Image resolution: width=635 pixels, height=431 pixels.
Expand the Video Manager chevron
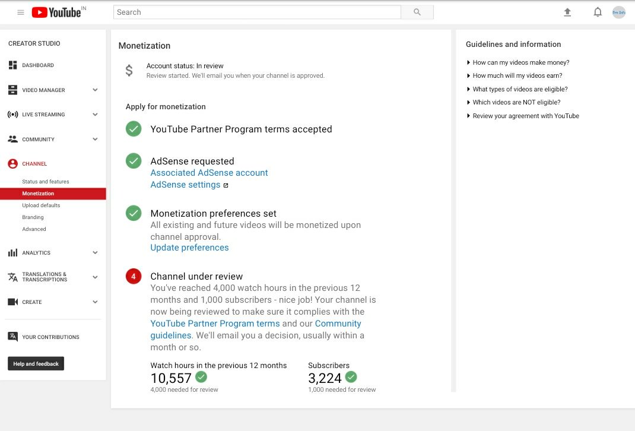coord(95,90)
